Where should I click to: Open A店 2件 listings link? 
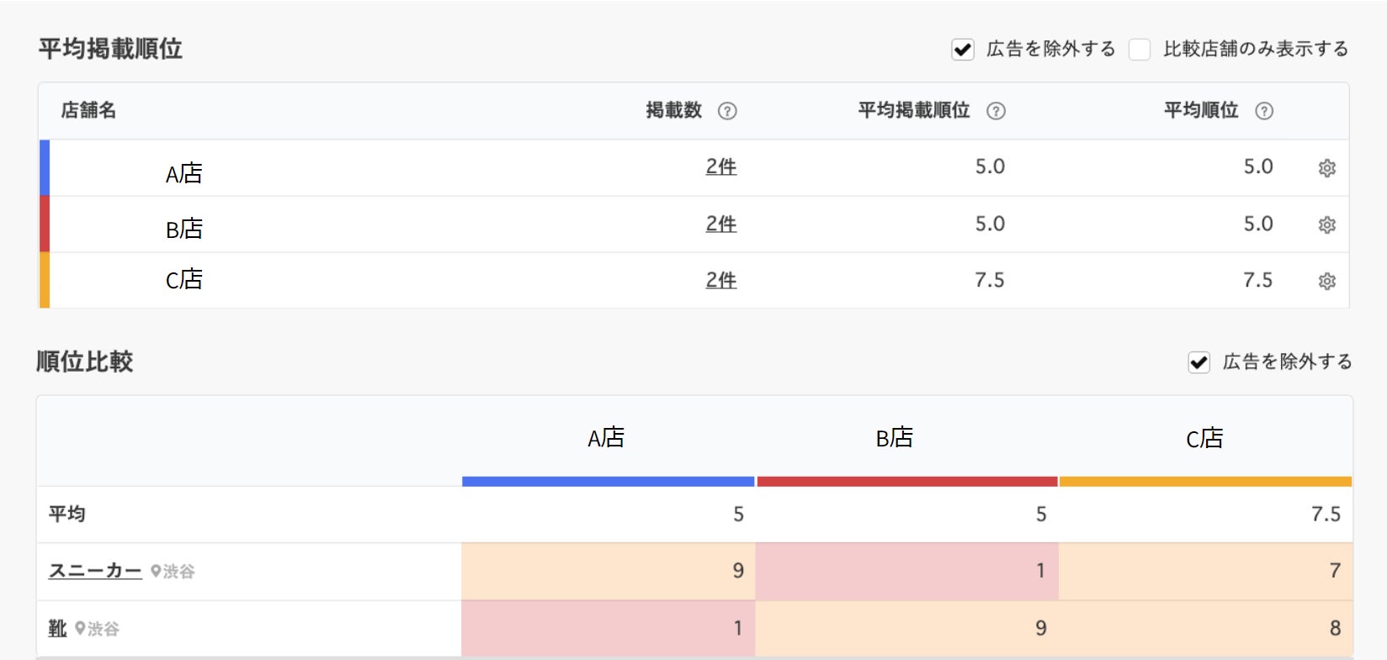tap(720, 166)
